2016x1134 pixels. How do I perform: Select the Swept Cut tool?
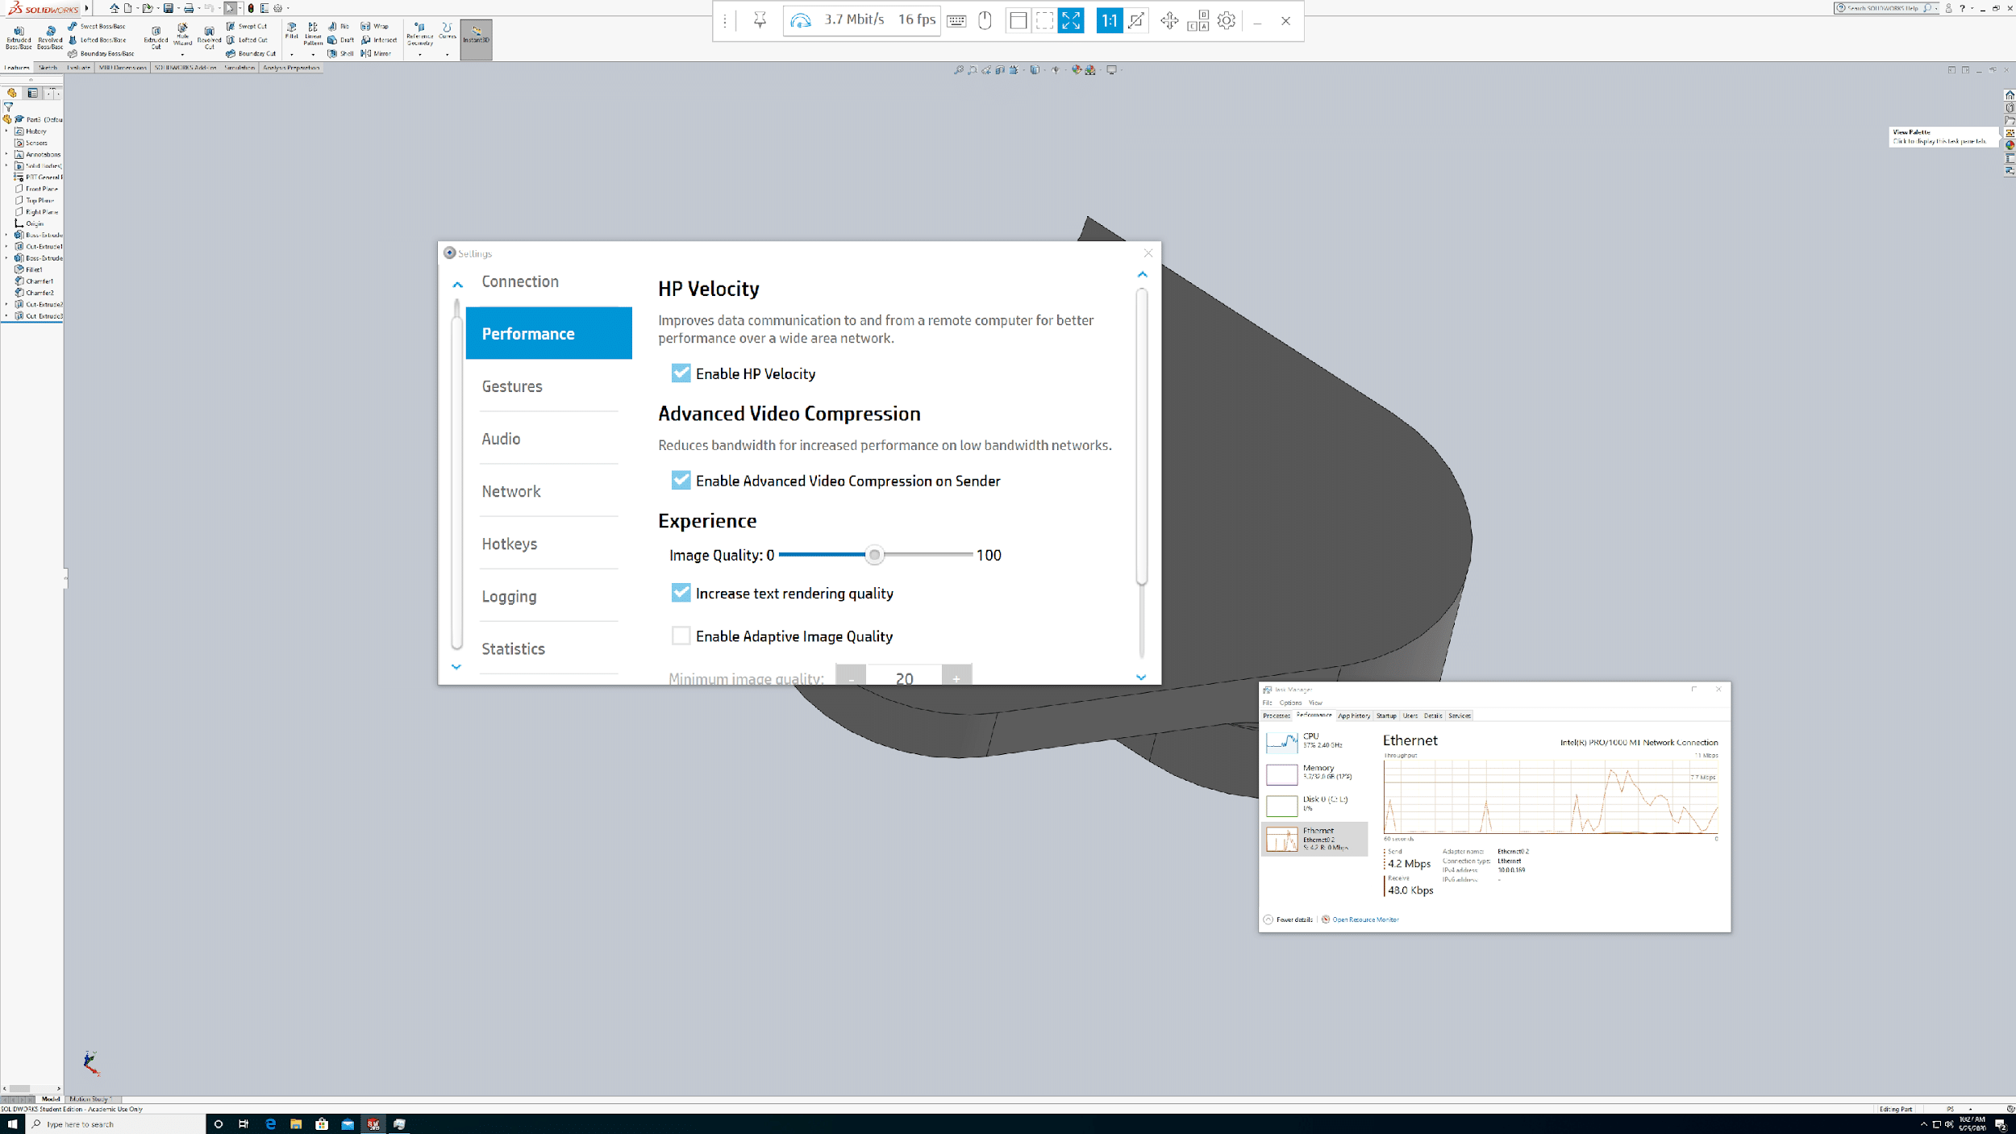point(247,27)
